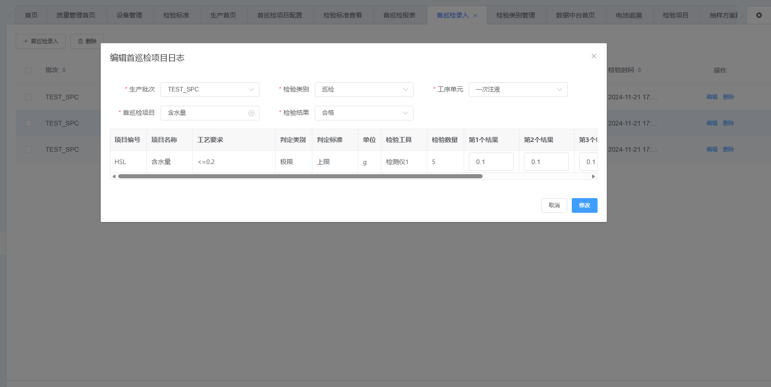
Task: Open the 工序单元 dropdown showing 一次注液
Action: coord(518,90)
